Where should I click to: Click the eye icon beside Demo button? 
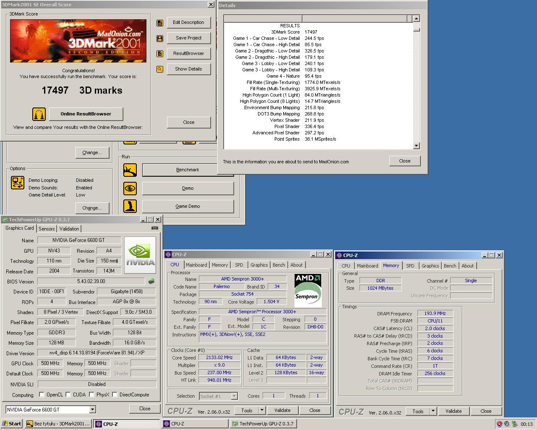130,188
